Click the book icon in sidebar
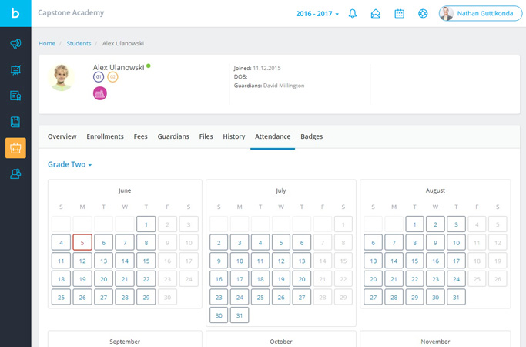The width and height of the screenshot is (526, 347). pos(15,122)
